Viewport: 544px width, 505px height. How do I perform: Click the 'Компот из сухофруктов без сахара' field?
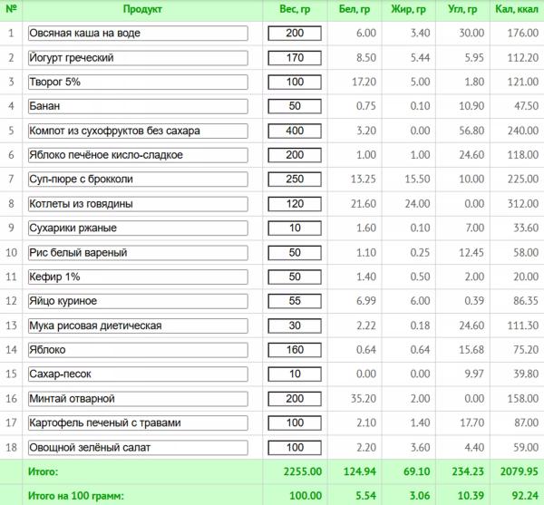point(138,131)
